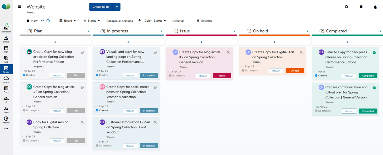
Task: Click the search magnifier icon
Action: pos(347,7)
